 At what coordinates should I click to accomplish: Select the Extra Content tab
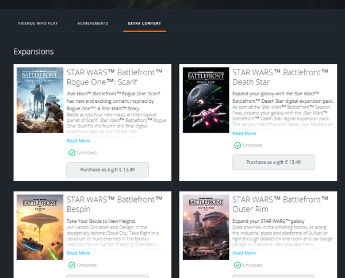coord(144,24)
